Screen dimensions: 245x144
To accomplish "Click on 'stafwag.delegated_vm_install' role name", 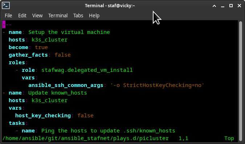I will [87, 70].
